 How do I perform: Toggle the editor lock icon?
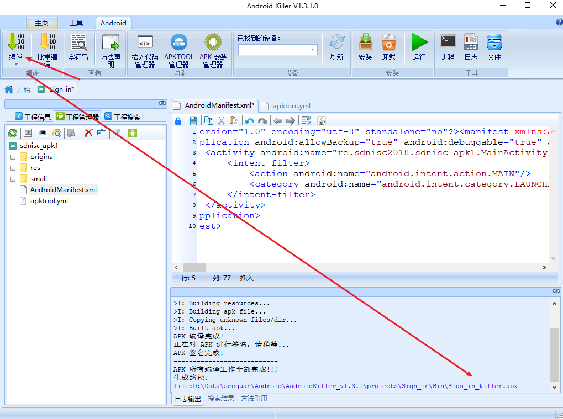click(179, 120)
